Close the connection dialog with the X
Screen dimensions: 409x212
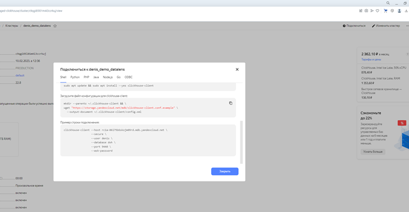click(x=237, y=70)
